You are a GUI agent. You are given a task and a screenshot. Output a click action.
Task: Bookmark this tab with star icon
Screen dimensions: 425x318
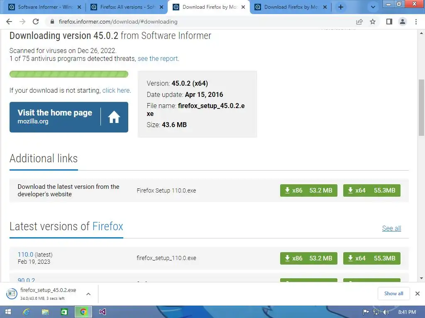click(373, 22)
